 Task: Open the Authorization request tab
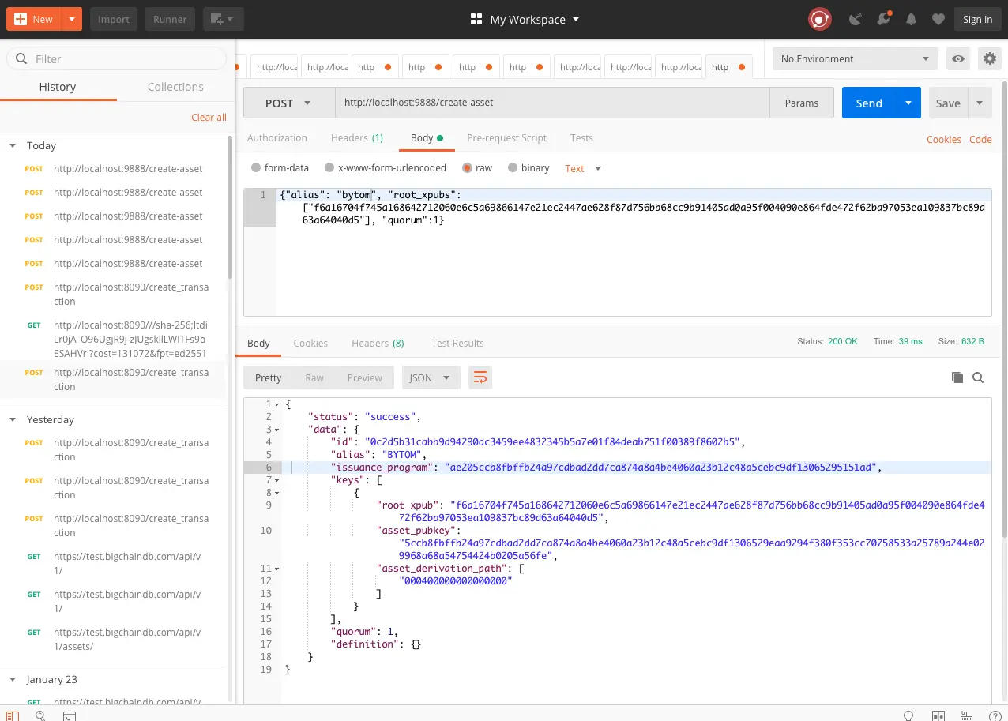(277, 137)
